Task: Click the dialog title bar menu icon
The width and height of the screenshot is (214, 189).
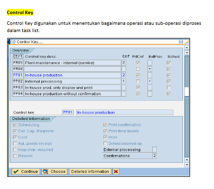Action: (13, 42)
